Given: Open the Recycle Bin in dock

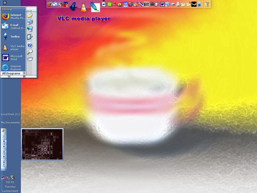Looking at the screenshot, I should pos(207,4).
